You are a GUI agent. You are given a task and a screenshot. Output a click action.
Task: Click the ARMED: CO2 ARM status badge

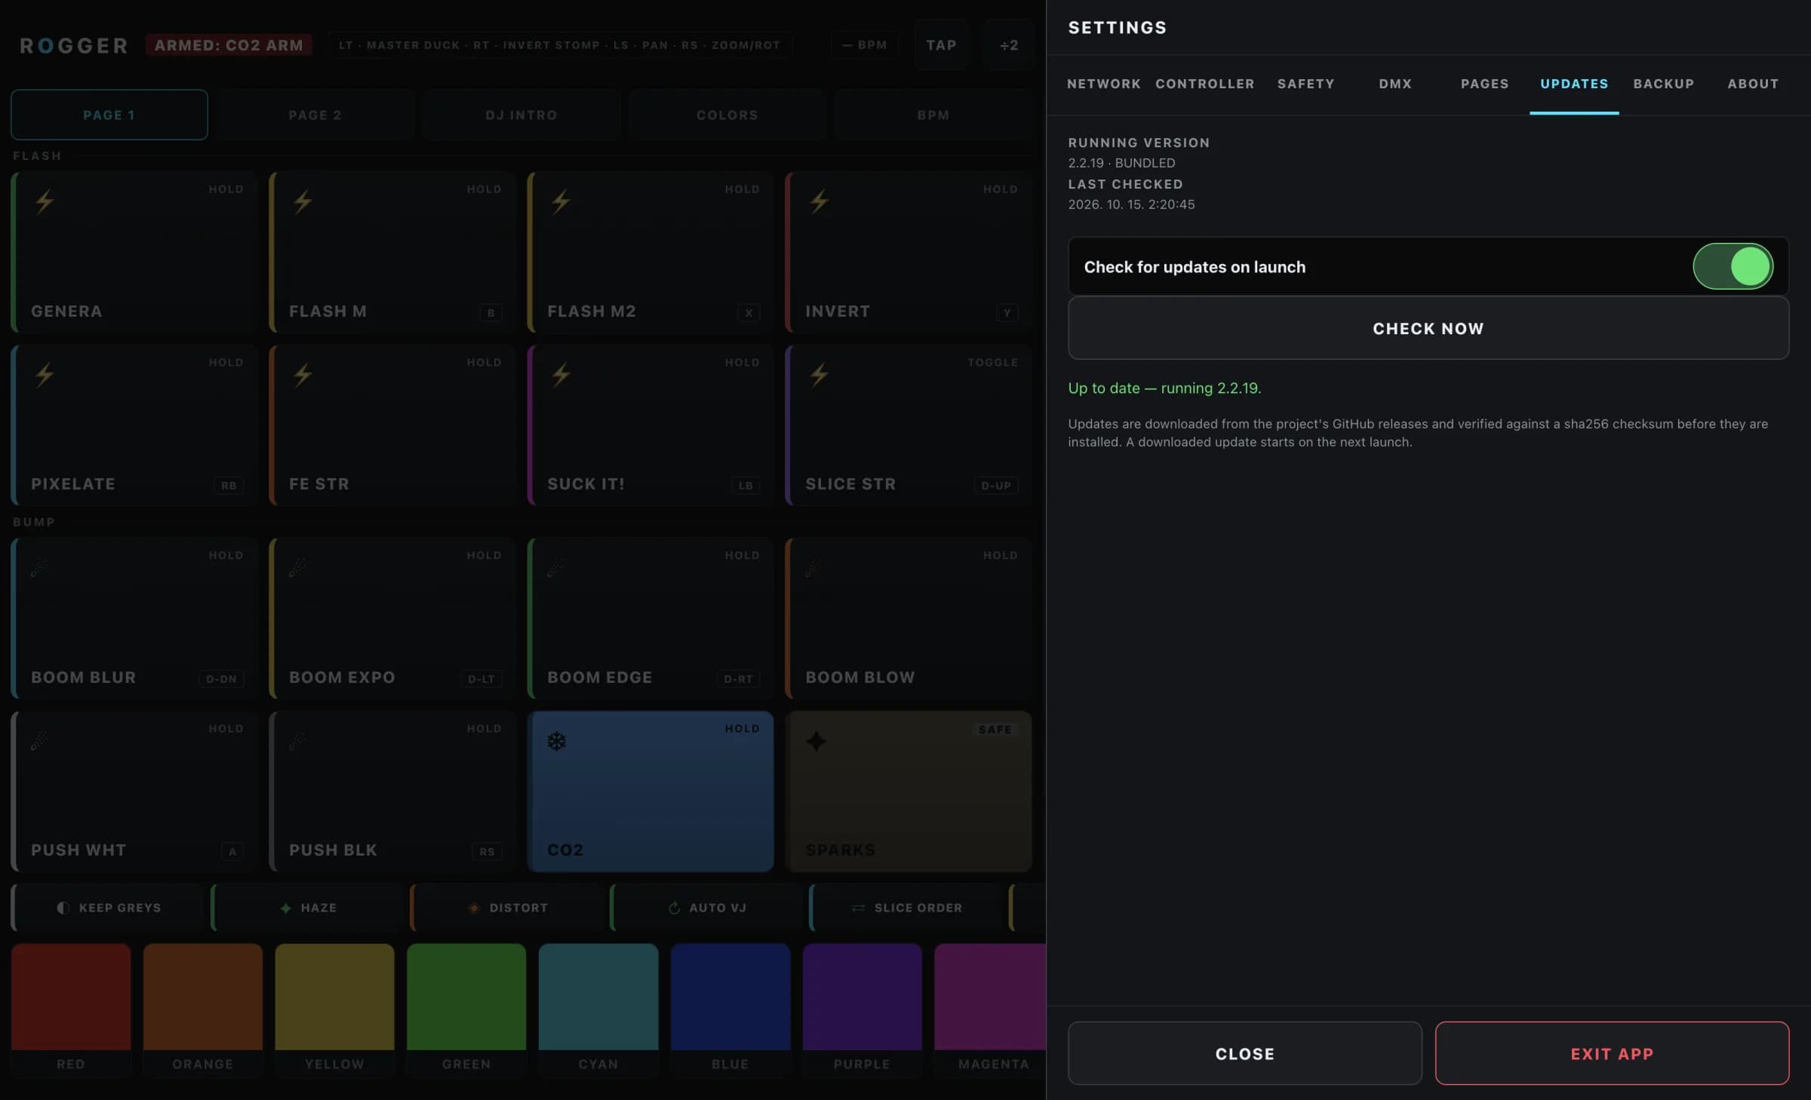229,45
